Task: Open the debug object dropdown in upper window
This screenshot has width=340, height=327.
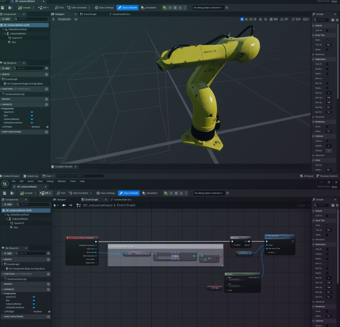Action: (x=208, y=8)
